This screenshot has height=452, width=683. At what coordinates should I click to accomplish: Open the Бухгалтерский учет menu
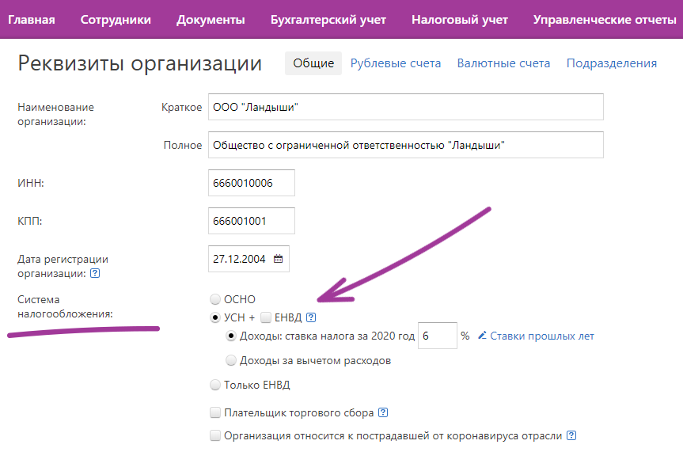pyautogui.click(x=328, y=20)
